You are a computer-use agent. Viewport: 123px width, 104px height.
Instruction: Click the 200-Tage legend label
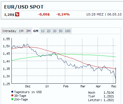tap(21, 99)
